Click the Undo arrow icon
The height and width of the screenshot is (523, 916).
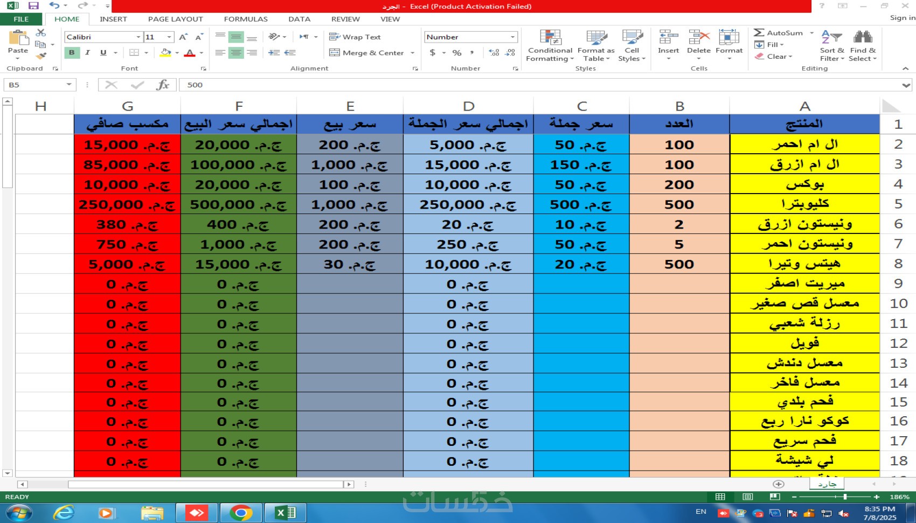(54, 6)
